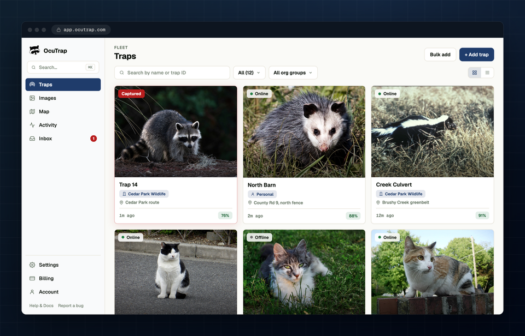This screenshot has height=336, width=525.
Task: Click the Settings gear icon
Action: (32, 265)
